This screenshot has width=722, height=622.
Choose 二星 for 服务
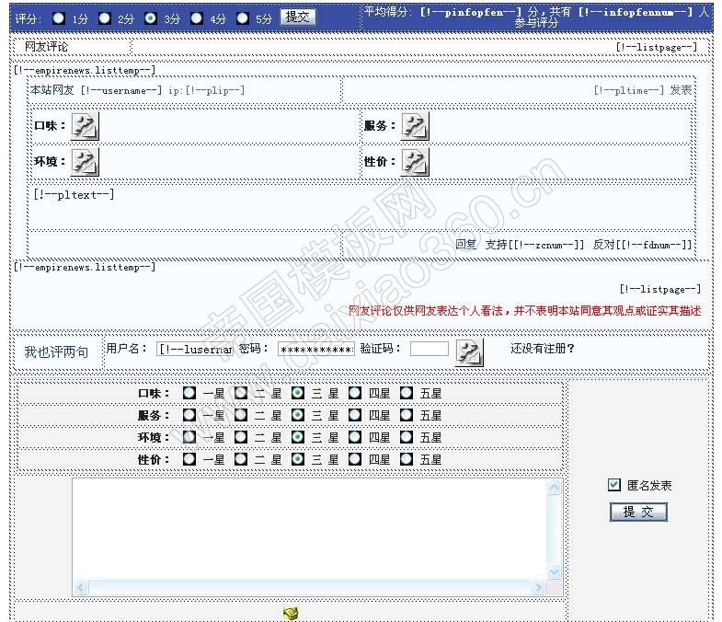241,415
